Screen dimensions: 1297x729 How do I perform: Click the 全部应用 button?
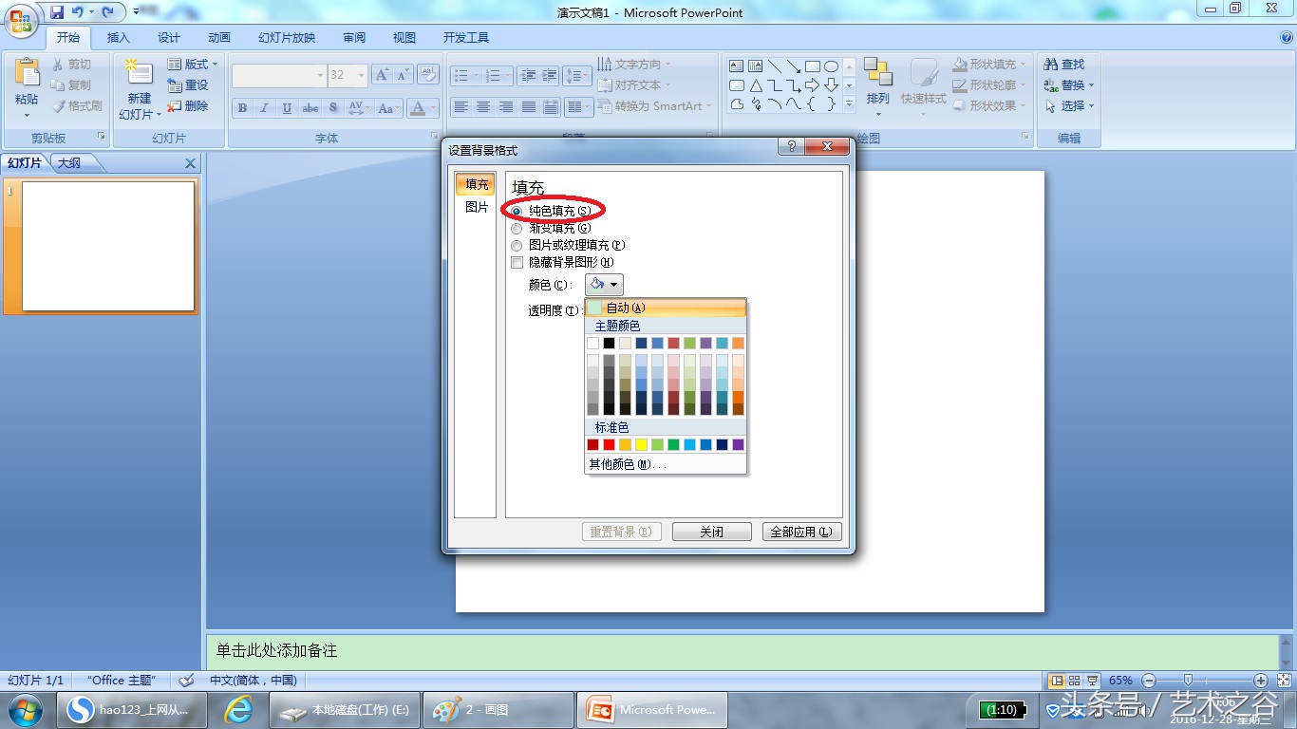(802, 532)
